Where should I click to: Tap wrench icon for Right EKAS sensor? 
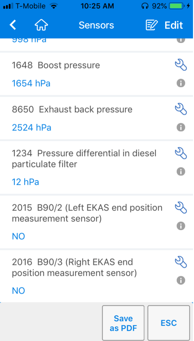click(181, 262)
